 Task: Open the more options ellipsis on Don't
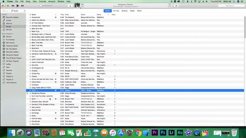click(x=37, y=99)
